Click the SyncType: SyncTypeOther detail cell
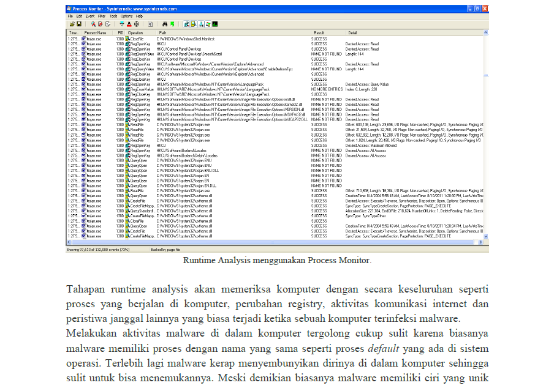The height and width of the screenshot is (388, 554). pyautogui.click(x=365, y=216)
